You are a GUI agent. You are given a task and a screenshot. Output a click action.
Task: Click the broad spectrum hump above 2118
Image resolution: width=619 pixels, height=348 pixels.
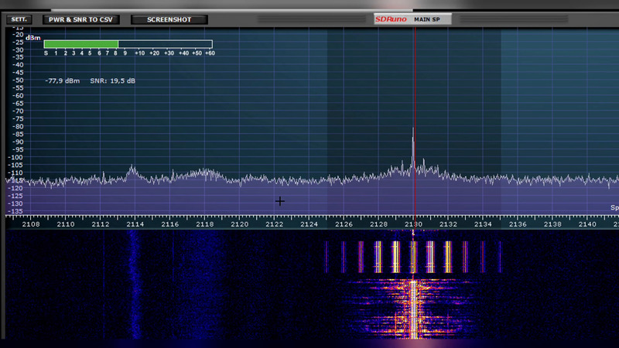(205, 172)
